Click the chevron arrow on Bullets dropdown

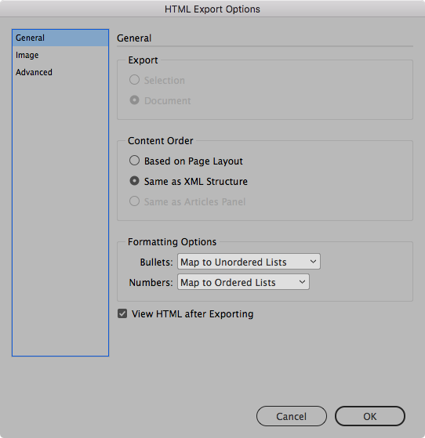coord(313,262)
